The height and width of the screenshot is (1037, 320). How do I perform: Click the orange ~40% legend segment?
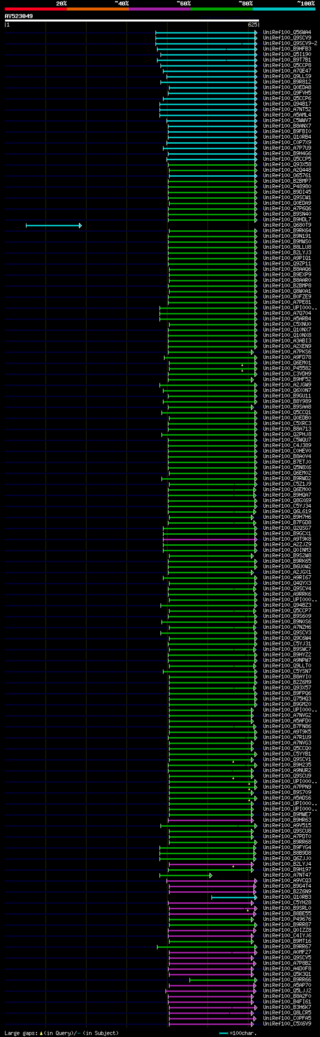(x=98, y=9)
